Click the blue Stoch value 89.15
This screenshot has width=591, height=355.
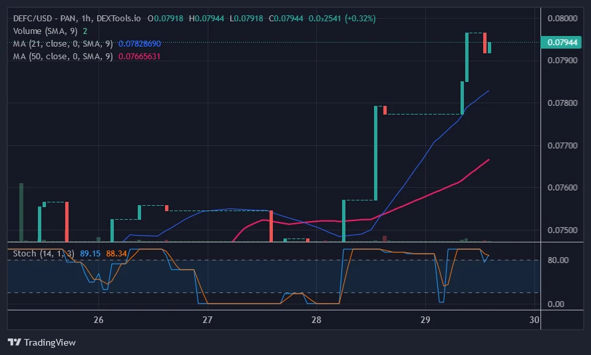click(90, 253)
